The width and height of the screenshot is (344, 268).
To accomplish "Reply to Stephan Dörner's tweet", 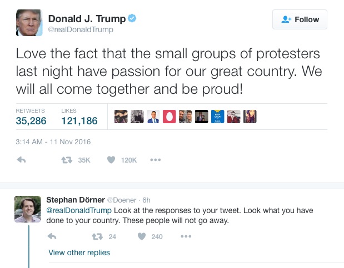I will (x=53, y=236).
